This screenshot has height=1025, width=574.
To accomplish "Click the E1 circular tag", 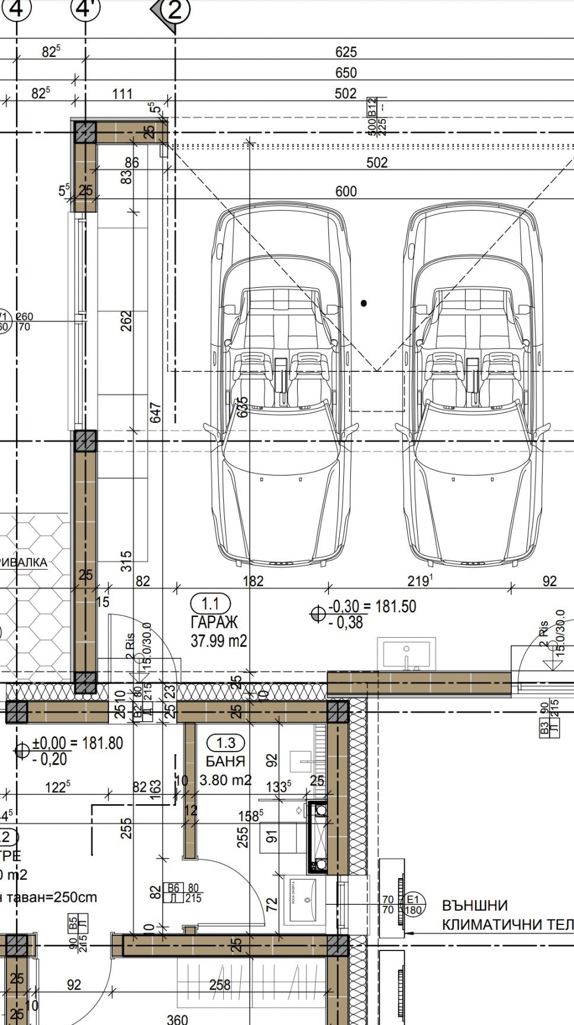I will coord(412,904).
